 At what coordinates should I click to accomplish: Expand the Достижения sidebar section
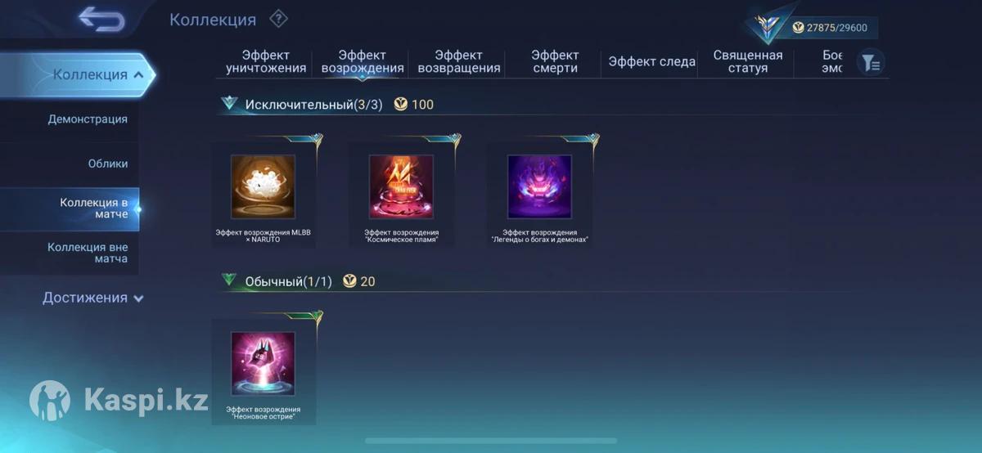tap(92, 298)
